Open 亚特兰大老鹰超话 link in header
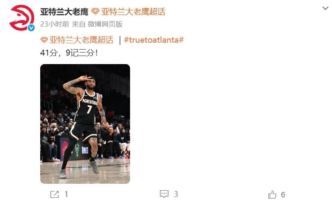 133,12
